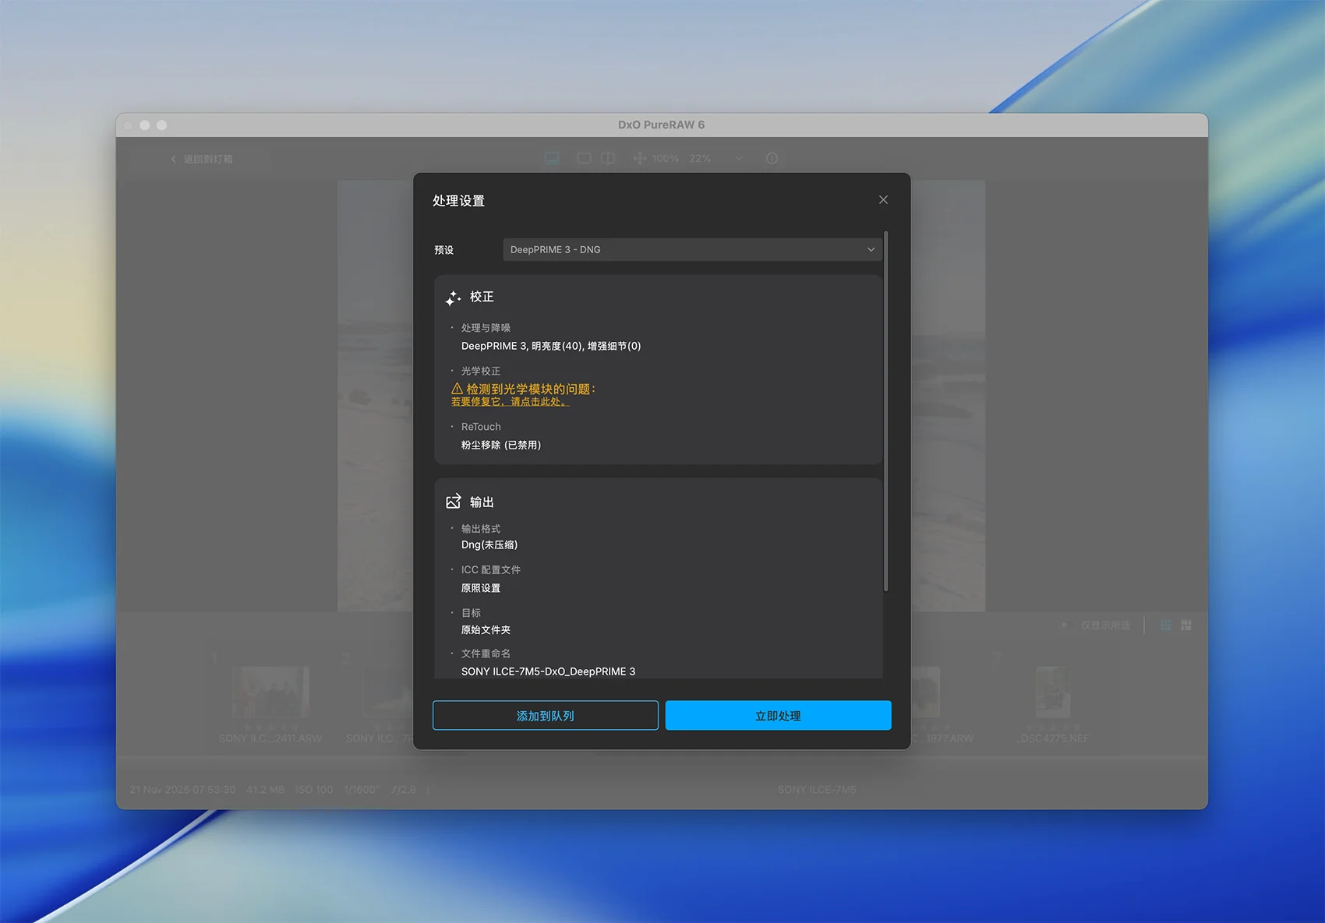The height and width of the screenshot is (923, 1325).
Task: Click the 文件重命名 label
Action: (x=486, y=654)
